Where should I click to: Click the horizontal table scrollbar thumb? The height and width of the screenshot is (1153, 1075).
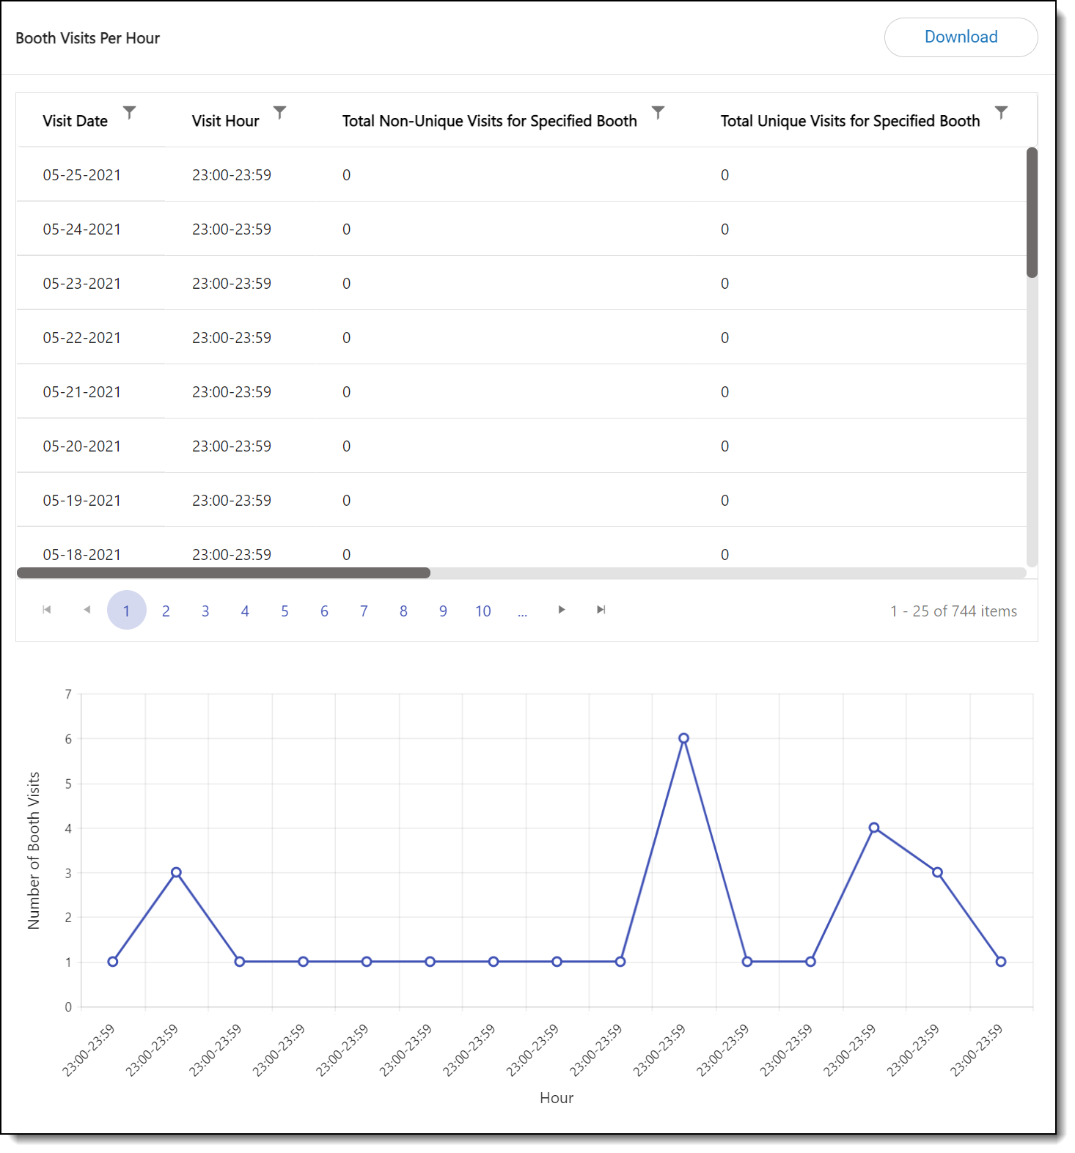coord(223,572)
